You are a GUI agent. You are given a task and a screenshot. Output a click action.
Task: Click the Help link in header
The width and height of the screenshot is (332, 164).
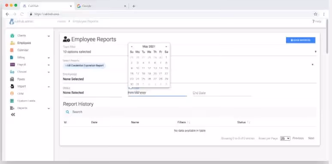(x=317, y=22)
